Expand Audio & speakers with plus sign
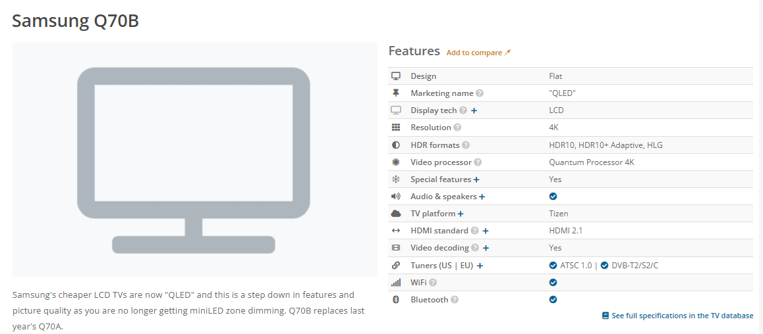The height and width of the screenshot is (334, 763). [482, 197]
